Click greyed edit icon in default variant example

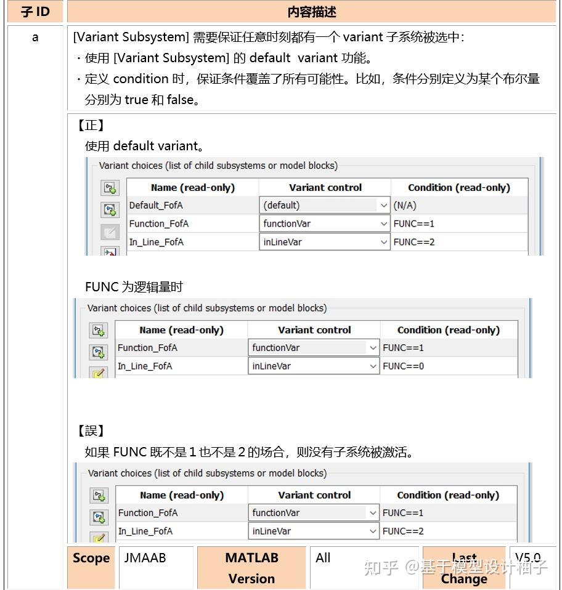point(110,232)
